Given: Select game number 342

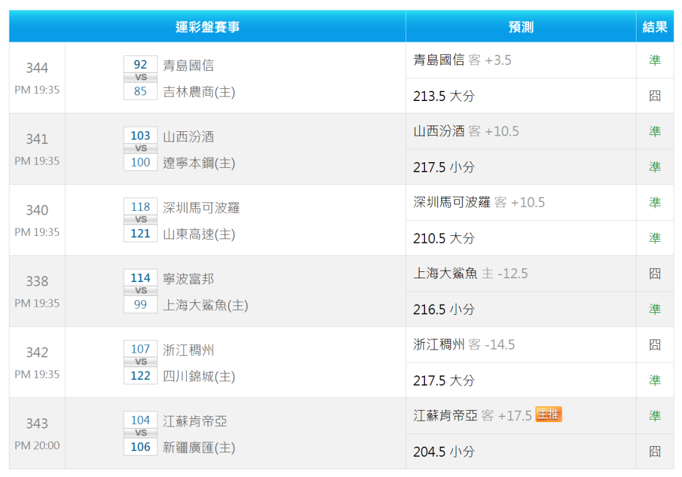Looking at the screenshot, I should 37,352.
